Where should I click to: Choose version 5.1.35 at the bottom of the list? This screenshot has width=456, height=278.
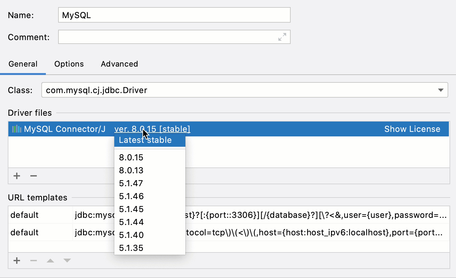click(131, 248)
